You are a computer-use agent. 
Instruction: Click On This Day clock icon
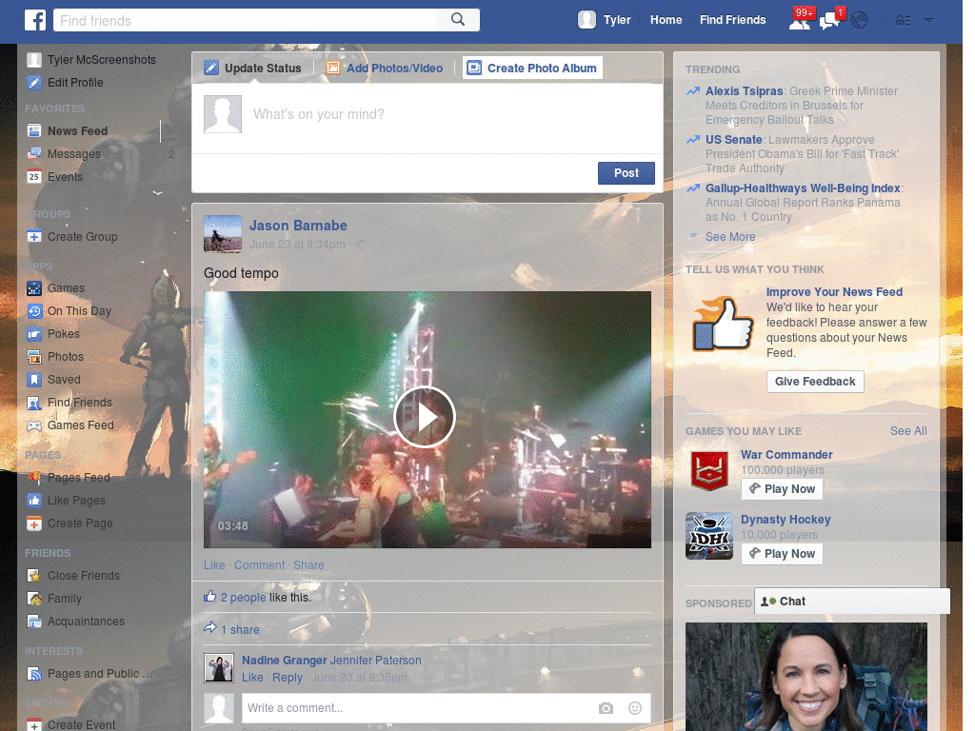[x=34, y=311]
